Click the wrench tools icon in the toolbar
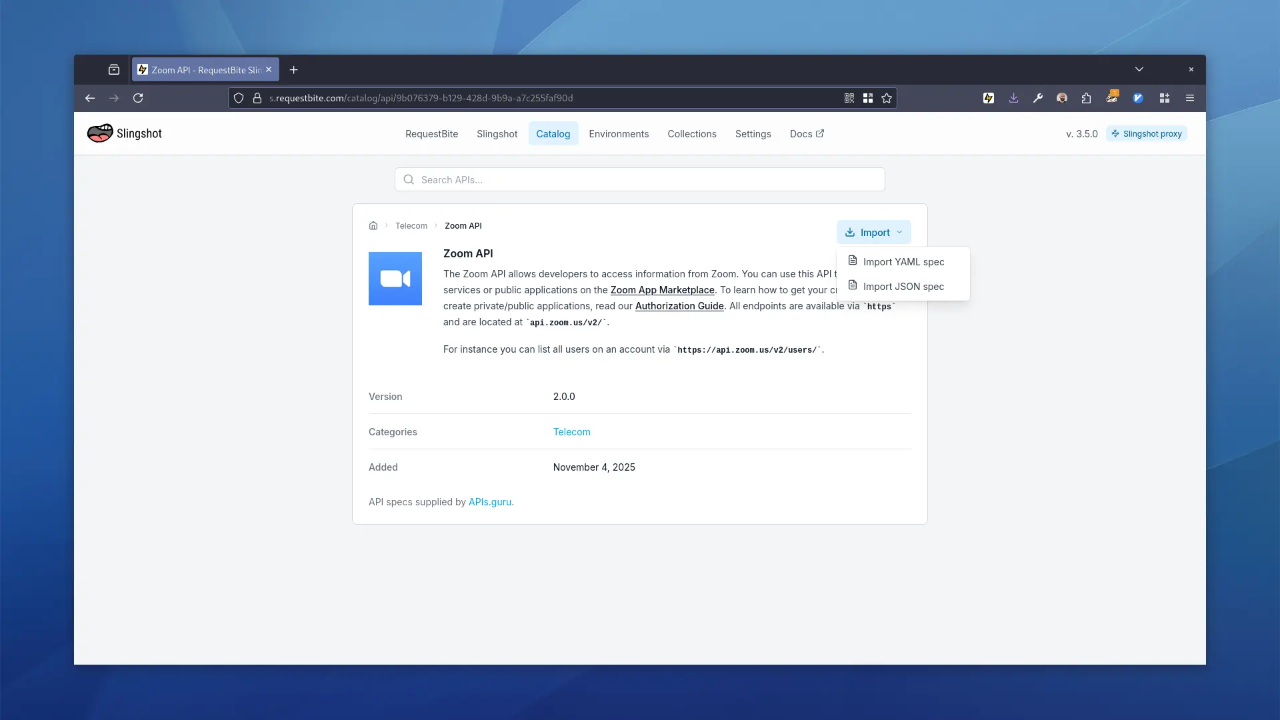 pos(1038,98)
